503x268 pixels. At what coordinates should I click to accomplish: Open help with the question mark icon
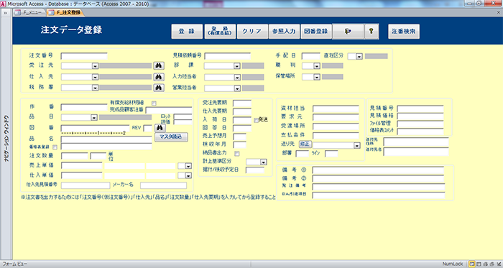372,31
